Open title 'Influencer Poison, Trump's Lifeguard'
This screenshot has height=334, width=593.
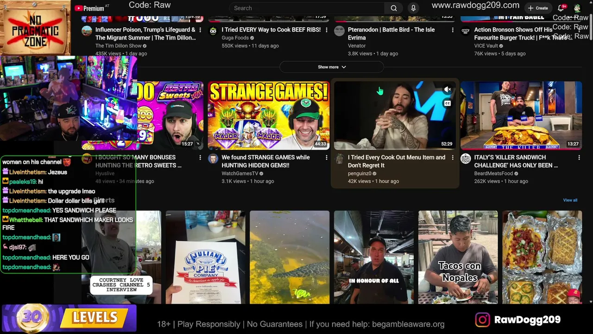point(145,33)
